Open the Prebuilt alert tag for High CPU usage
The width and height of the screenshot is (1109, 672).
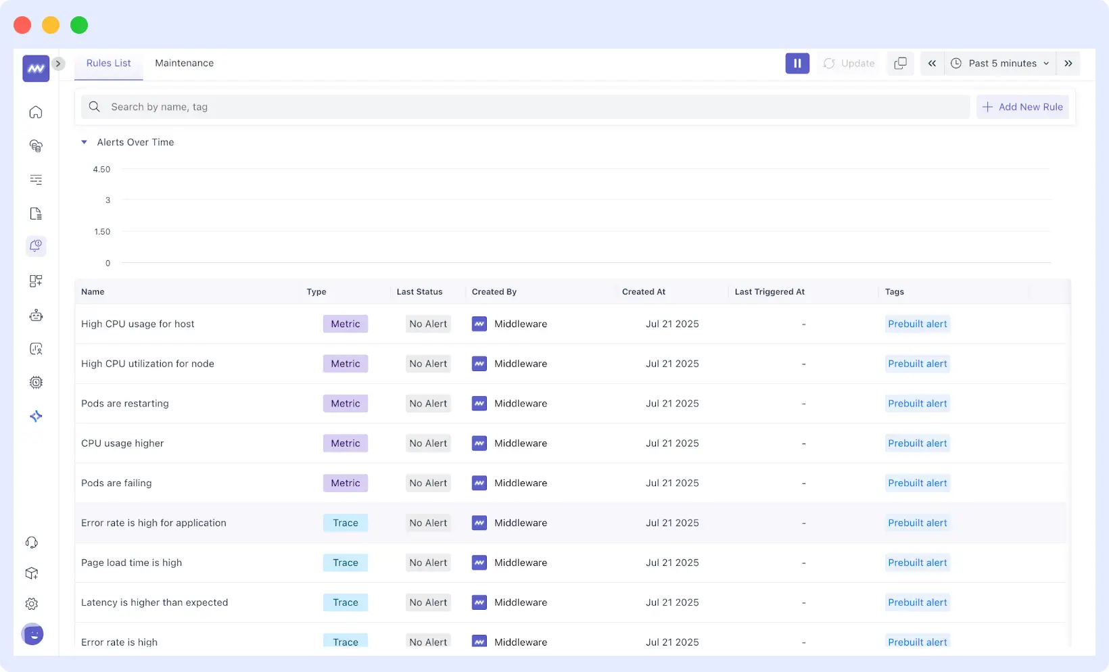[x=917, y=324]
